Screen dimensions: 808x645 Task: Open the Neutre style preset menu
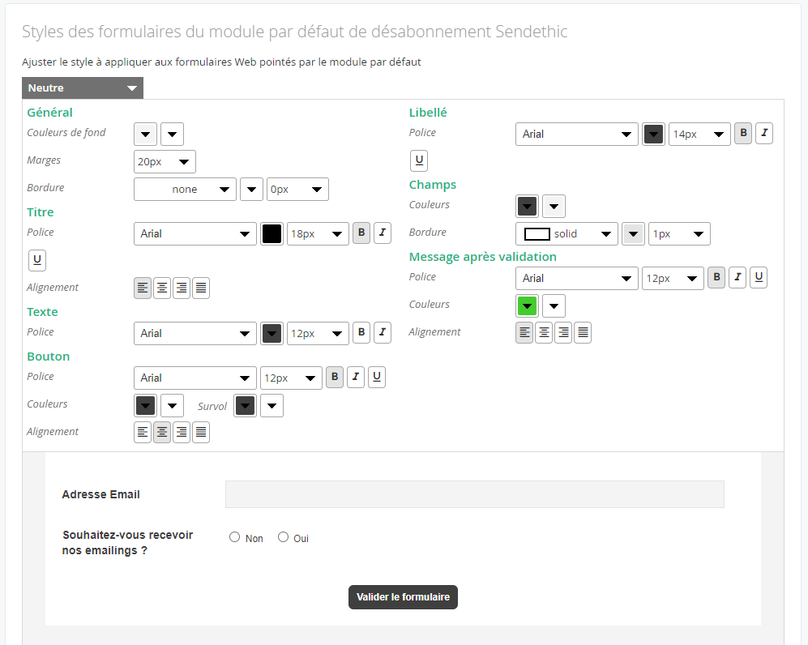click(83, 88)
